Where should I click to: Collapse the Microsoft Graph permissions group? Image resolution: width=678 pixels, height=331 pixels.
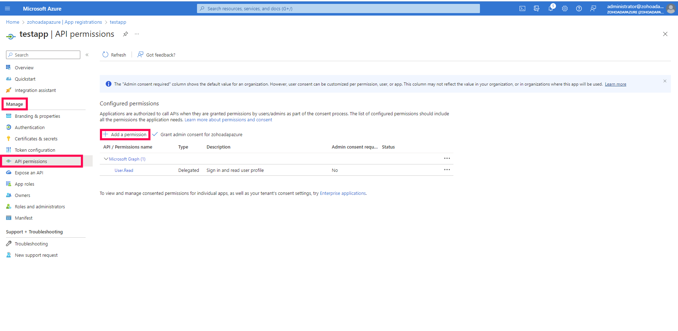click(106, 158)
